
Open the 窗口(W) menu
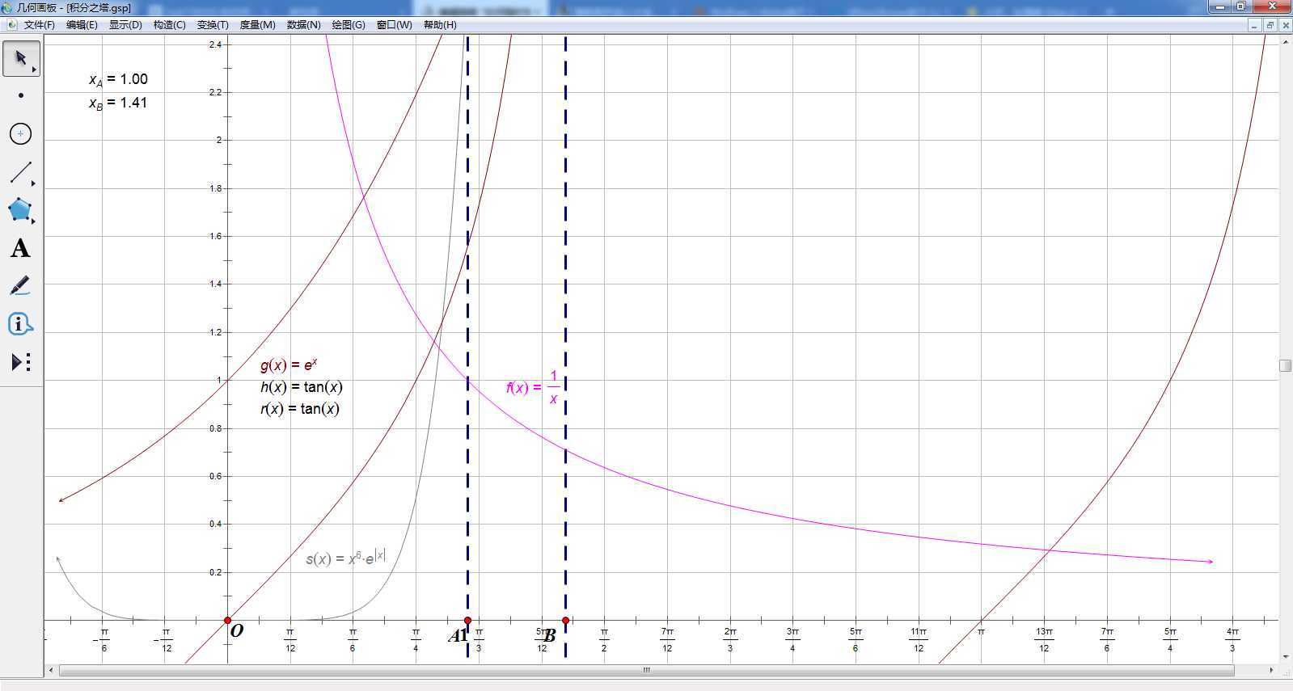click(x=394, y=25)
